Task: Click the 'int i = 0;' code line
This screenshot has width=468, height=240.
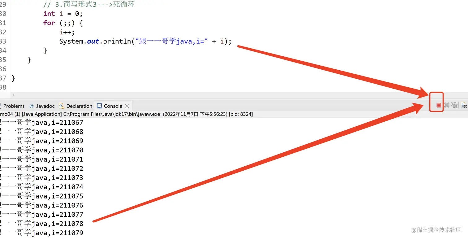Action: [x=63, y=14]
